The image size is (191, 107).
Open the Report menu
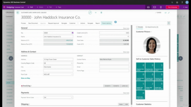[x=98, y=23]
